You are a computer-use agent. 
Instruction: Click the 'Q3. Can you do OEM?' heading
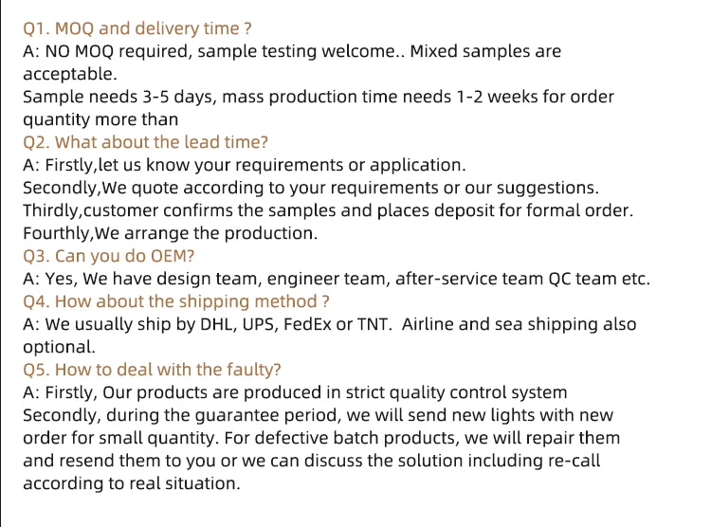(109, 256)
